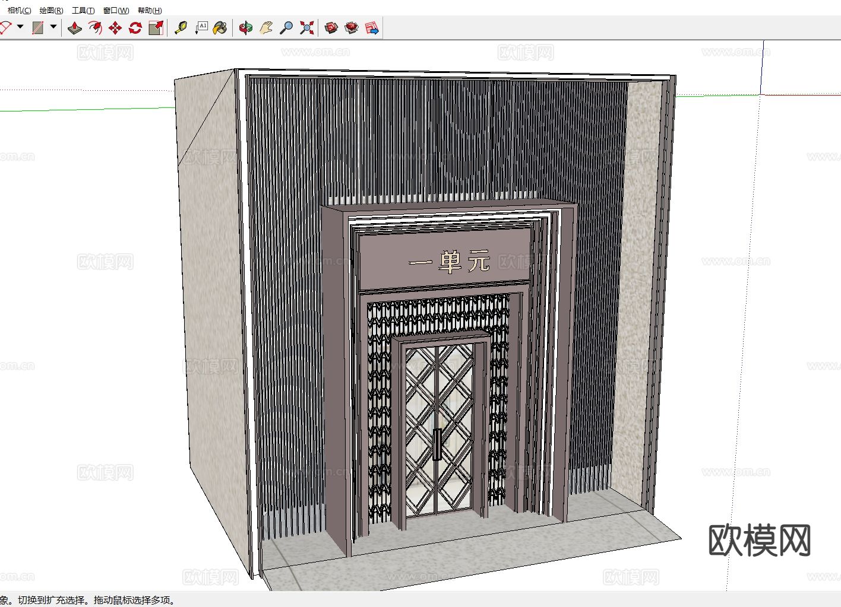Expand the shape tool dropdown arrow

click(53, 27)
